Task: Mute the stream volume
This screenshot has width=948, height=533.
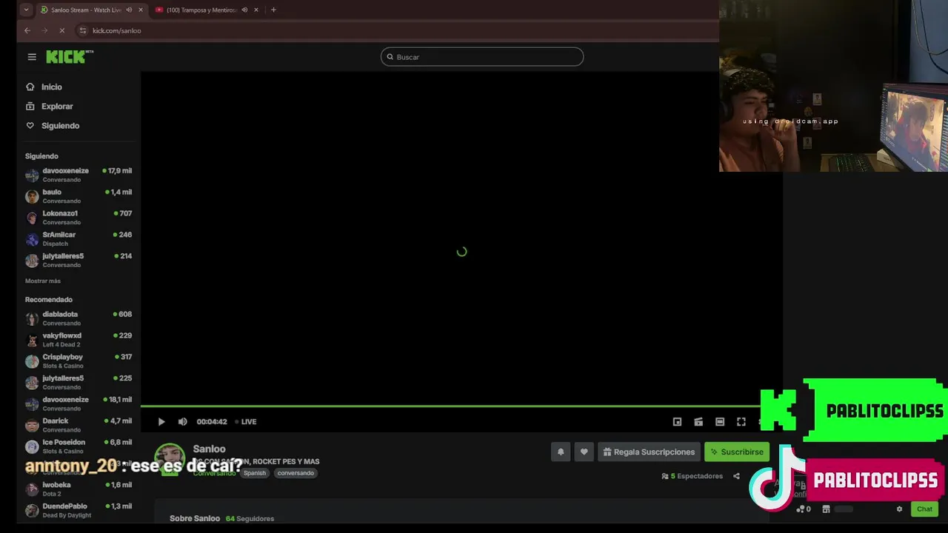Action: coord(182,422)
